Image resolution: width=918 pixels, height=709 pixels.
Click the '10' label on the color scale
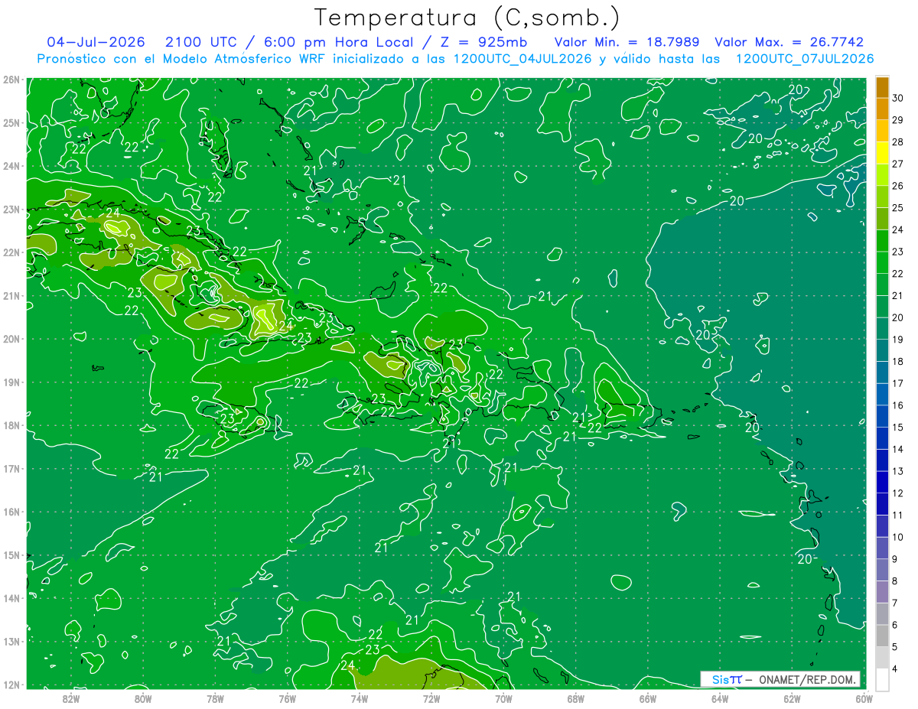point(897,537)
